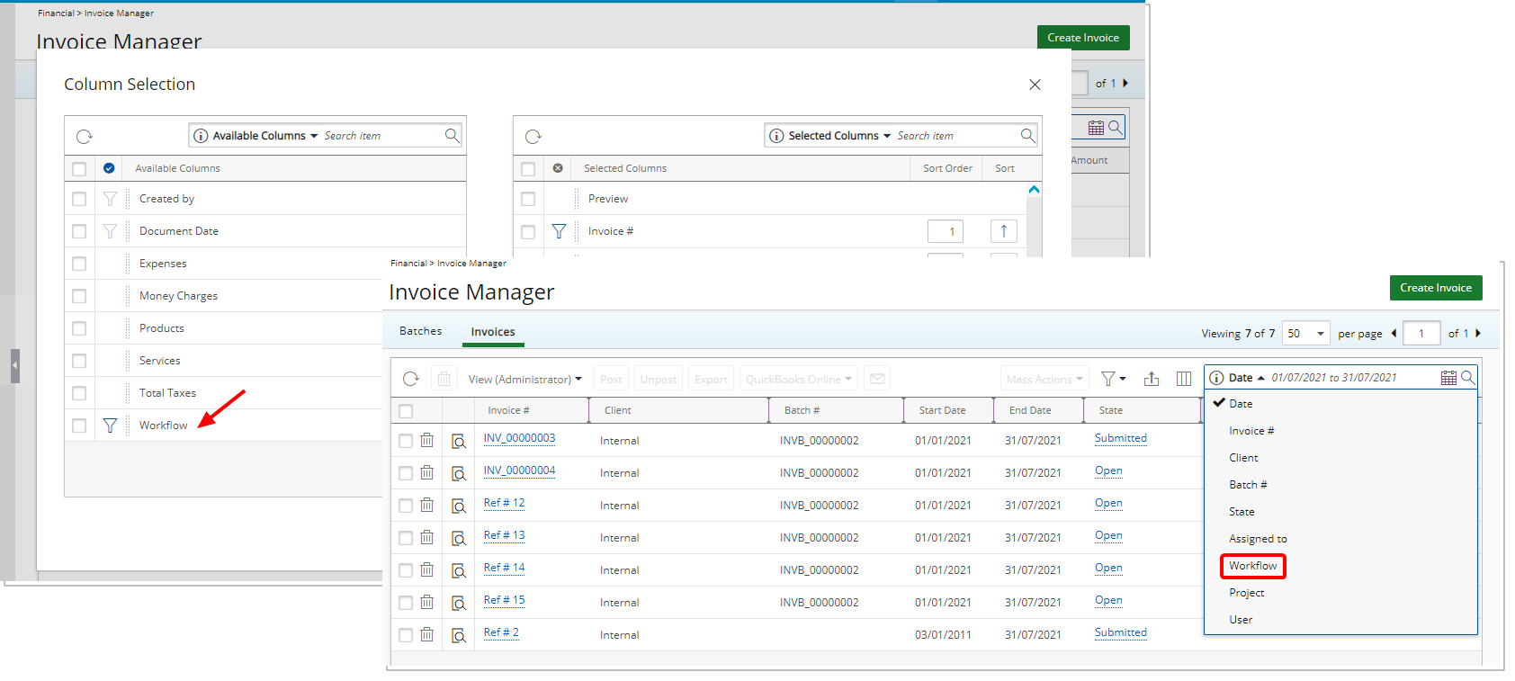Open Available Columns search criteria dropdown
The height and width of the screenshot is (681, 1515).
tap(264, 136)
